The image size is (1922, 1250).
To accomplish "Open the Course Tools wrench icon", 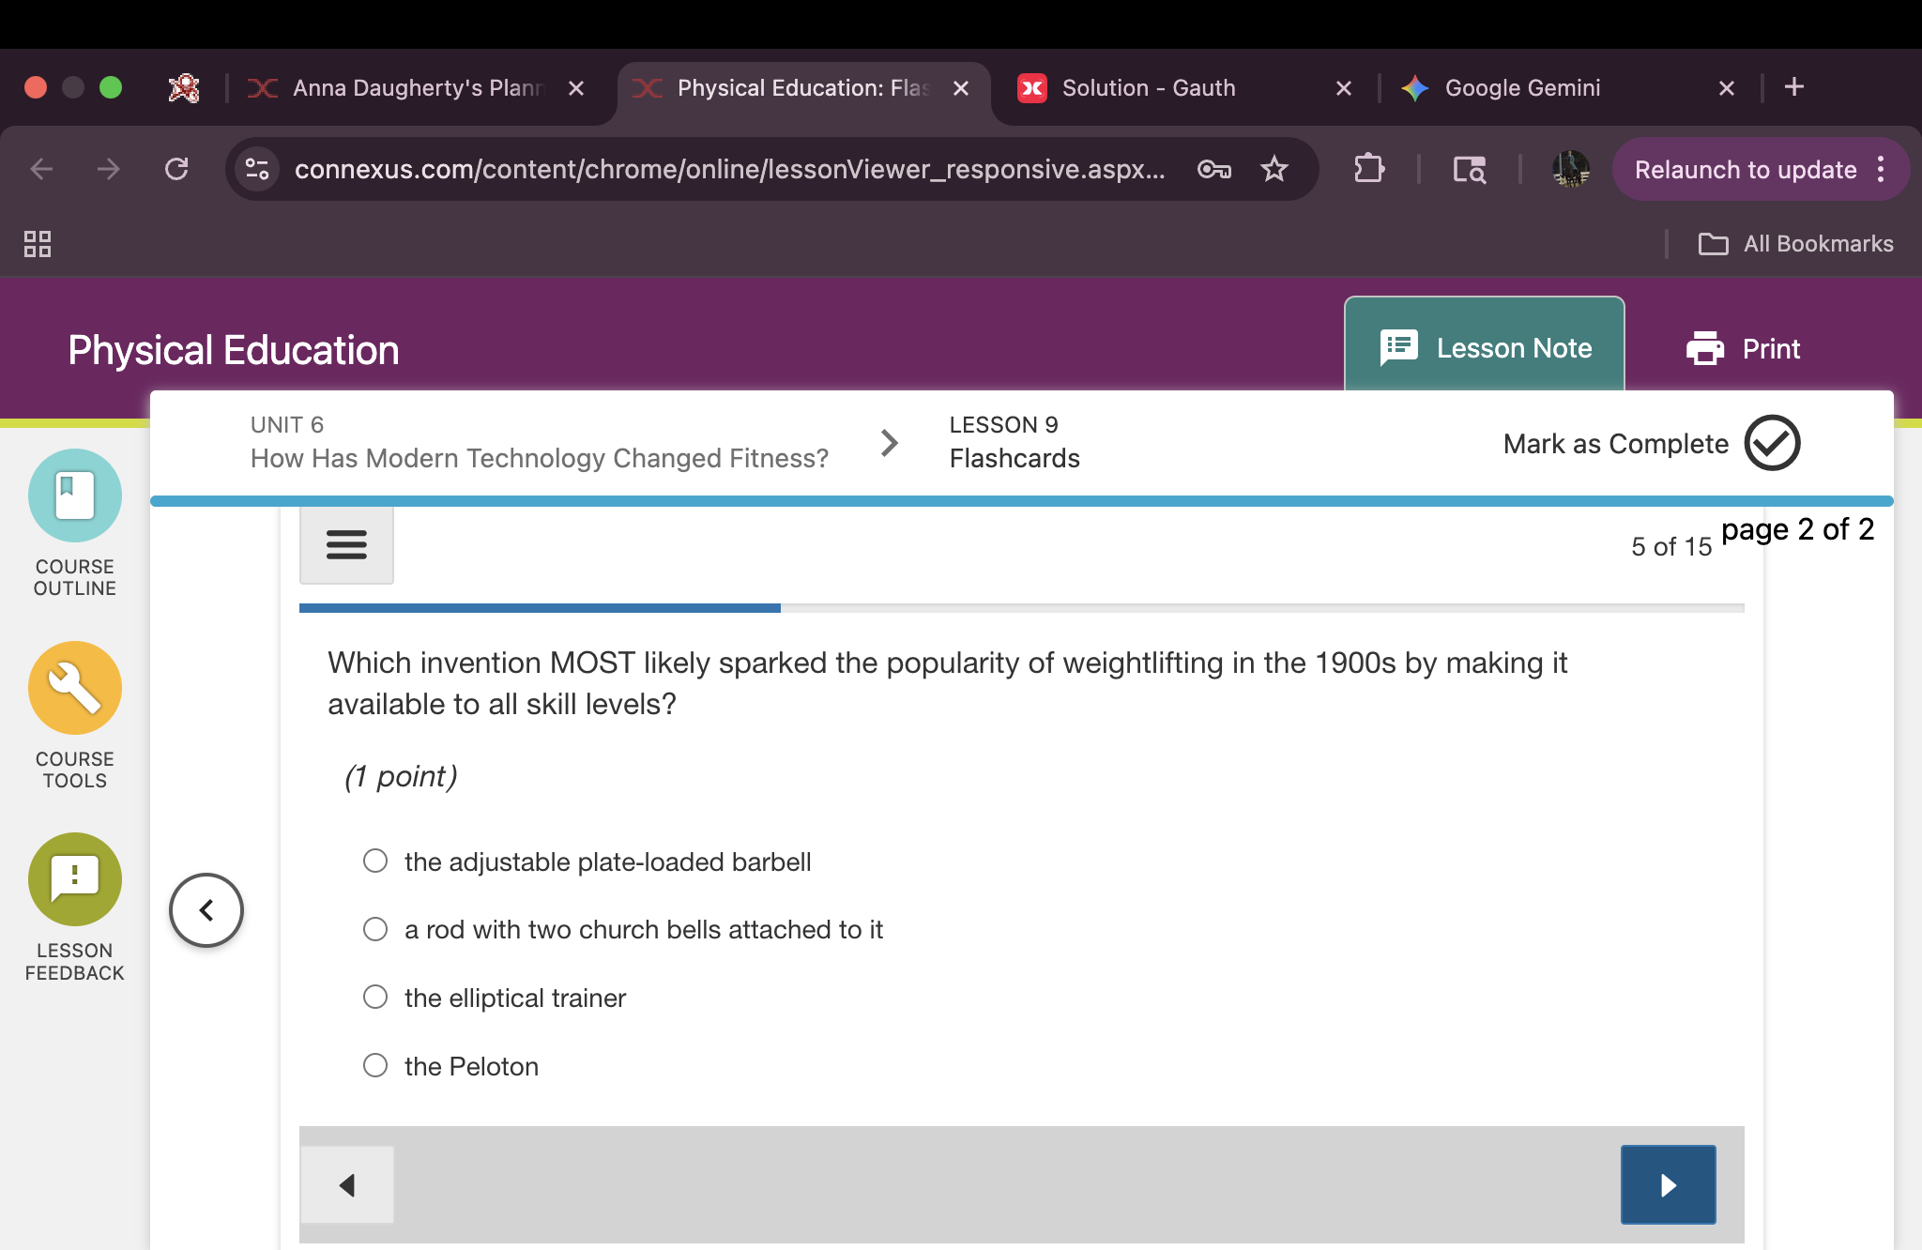I will (75, 688).
